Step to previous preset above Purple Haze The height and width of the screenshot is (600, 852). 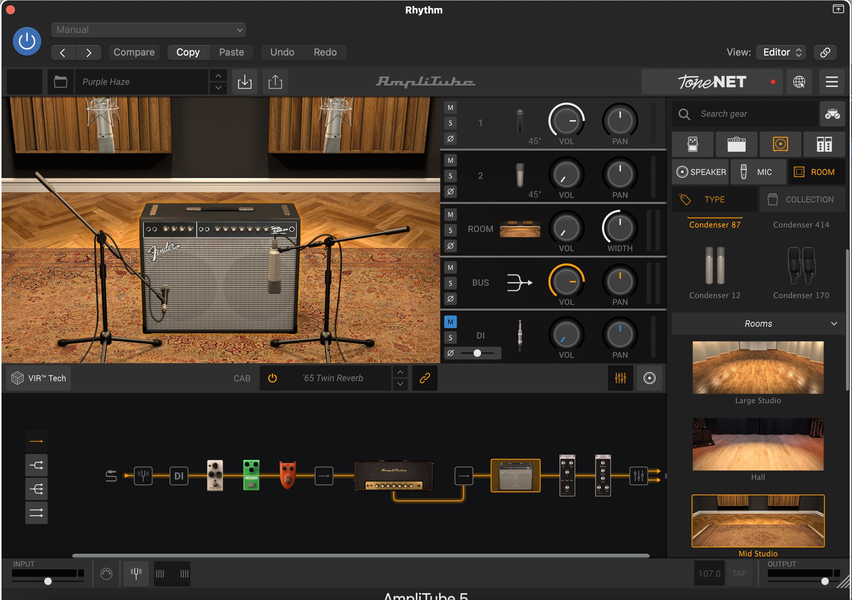[x=218, y=76]
